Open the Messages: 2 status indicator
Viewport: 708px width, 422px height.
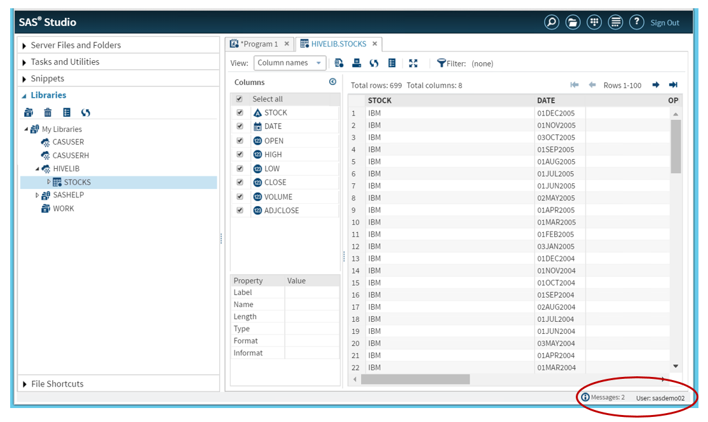pos(602,397)
